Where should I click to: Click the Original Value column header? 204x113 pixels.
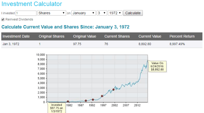(x=85, y=36)
